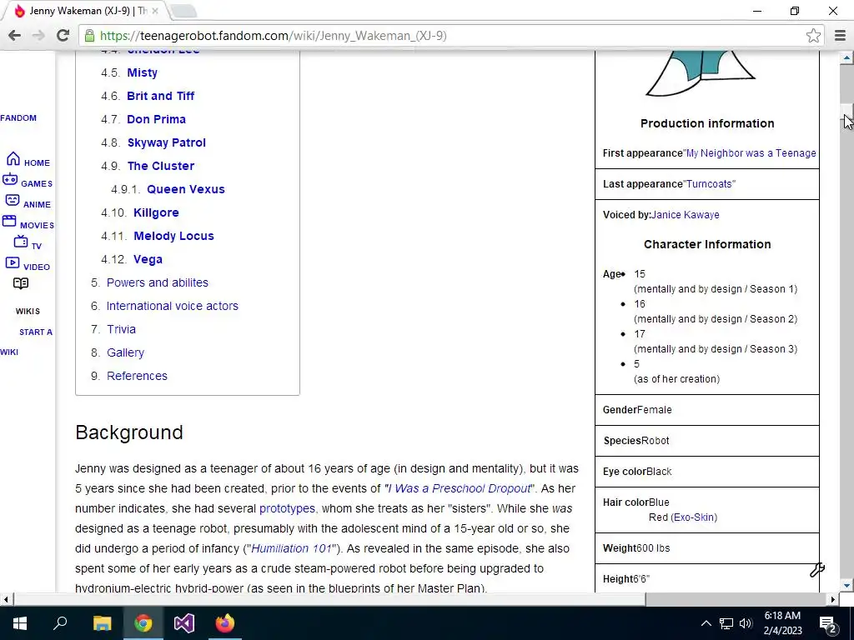Launch Firefox from taskbar
The width and height of the screenshot is (854, 640).
pos(225,623)
